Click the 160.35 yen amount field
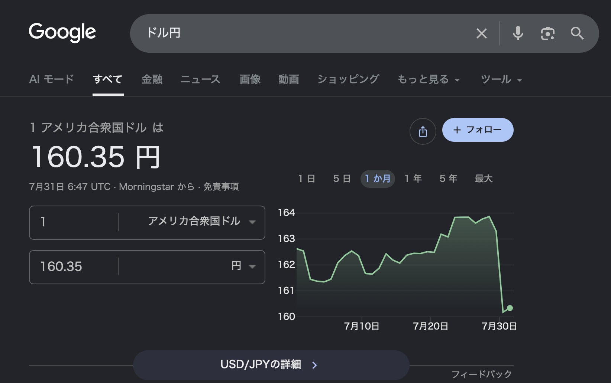Screen dimensions: 611x383 pos(74,267)
